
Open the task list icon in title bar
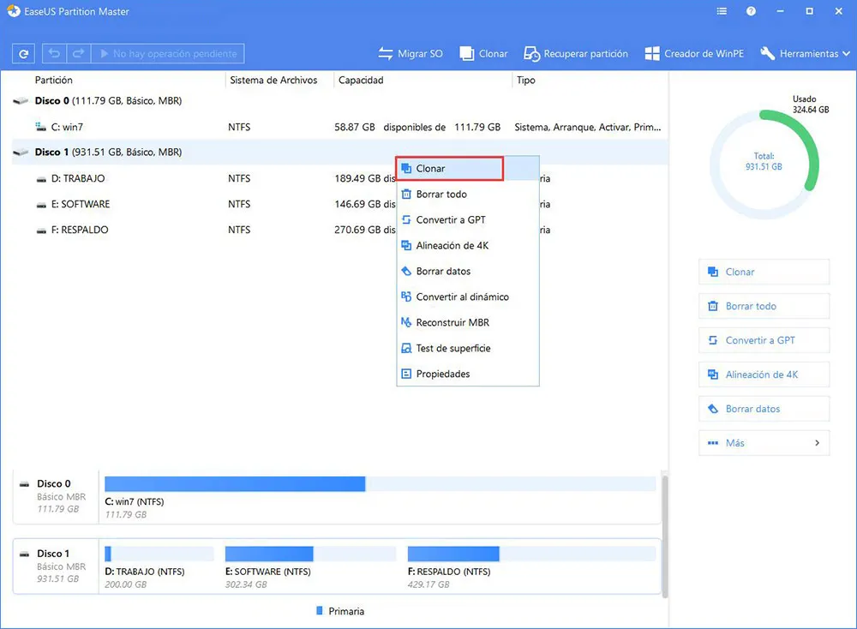coord(722,11)
